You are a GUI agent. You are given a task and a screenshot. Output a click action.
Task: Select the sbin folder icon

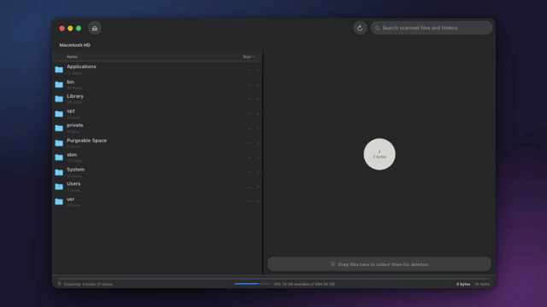click(x=59, y=157)
